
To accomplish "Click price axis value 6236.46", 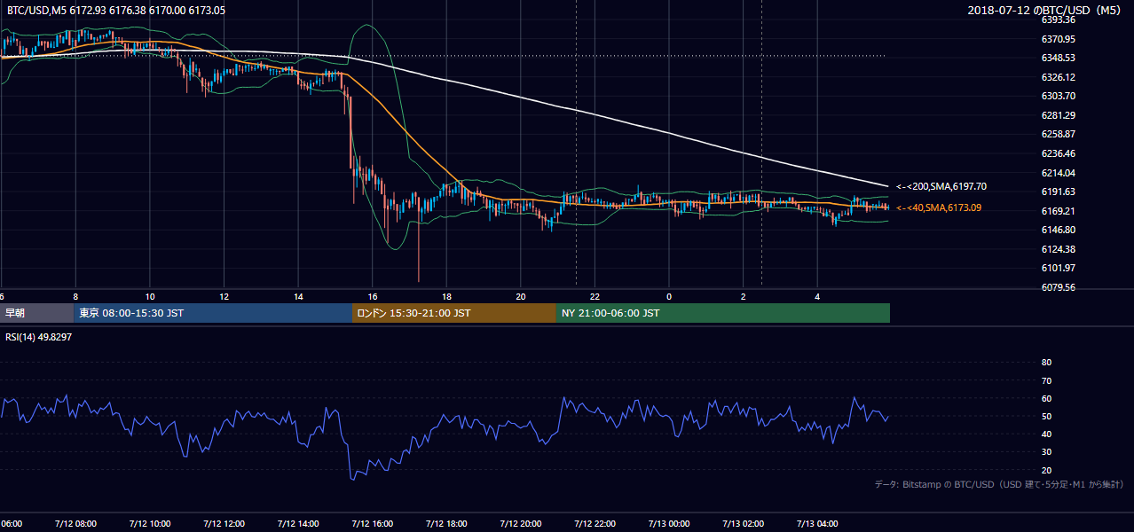I will 1058,153.
